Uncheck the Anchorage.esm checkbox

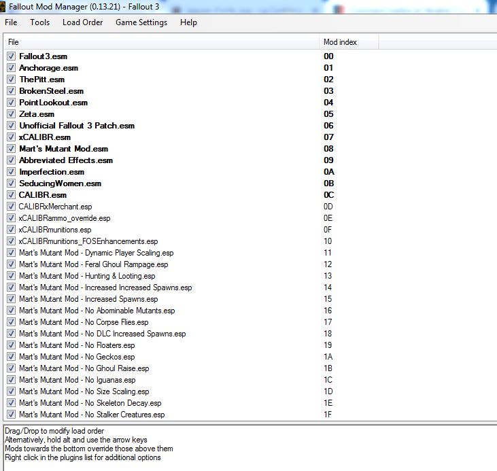(x=11, y=68)
